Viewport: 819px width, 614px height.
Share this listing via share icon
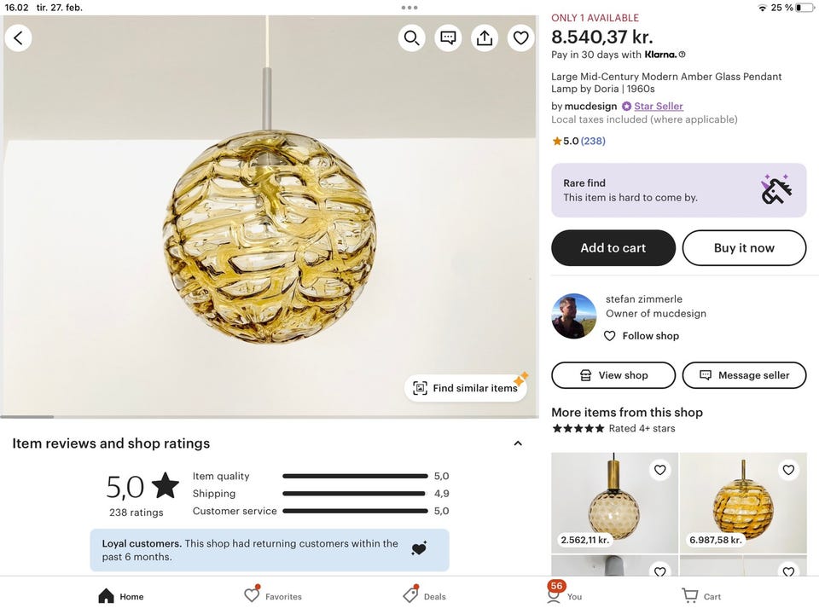tap(485, 38)
